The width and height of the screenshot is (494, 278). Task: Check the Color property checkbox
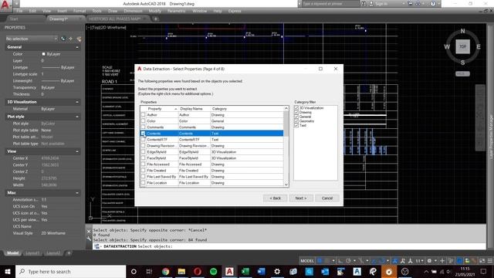pyautogui.click(x=144, y=120)
